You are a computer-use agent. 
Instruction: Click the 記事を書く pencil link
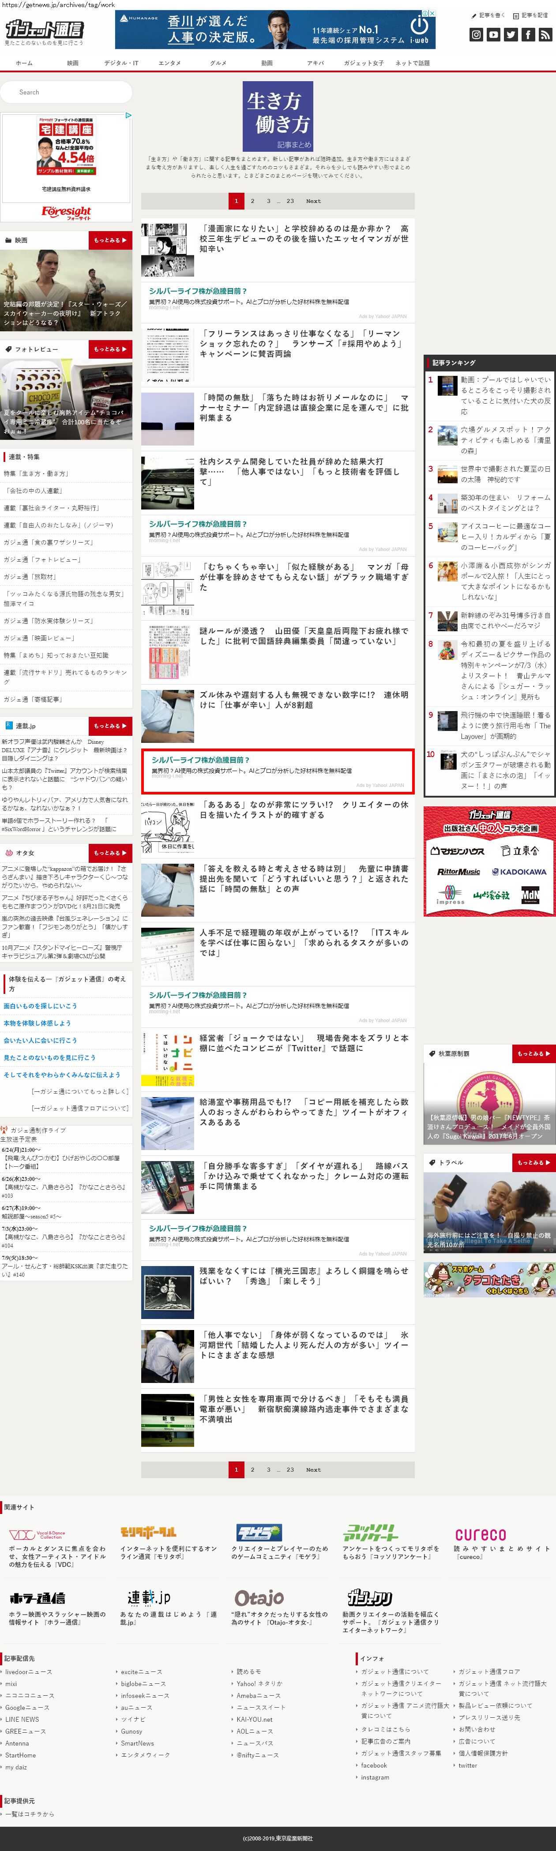[x=488, y=15]
